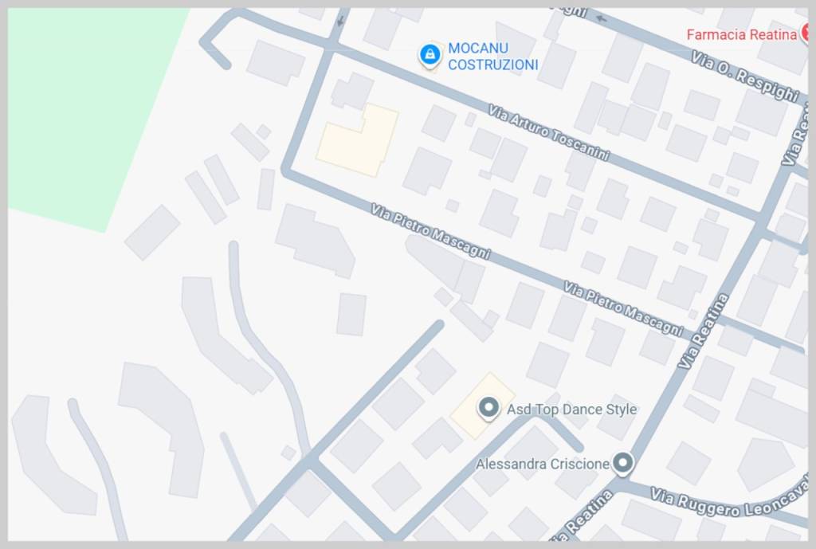Viewport: 816px width, 549px height.
Task: Select the yellow L-shaped building near Mocanu Costruzioni
Action: click(358, 140)
